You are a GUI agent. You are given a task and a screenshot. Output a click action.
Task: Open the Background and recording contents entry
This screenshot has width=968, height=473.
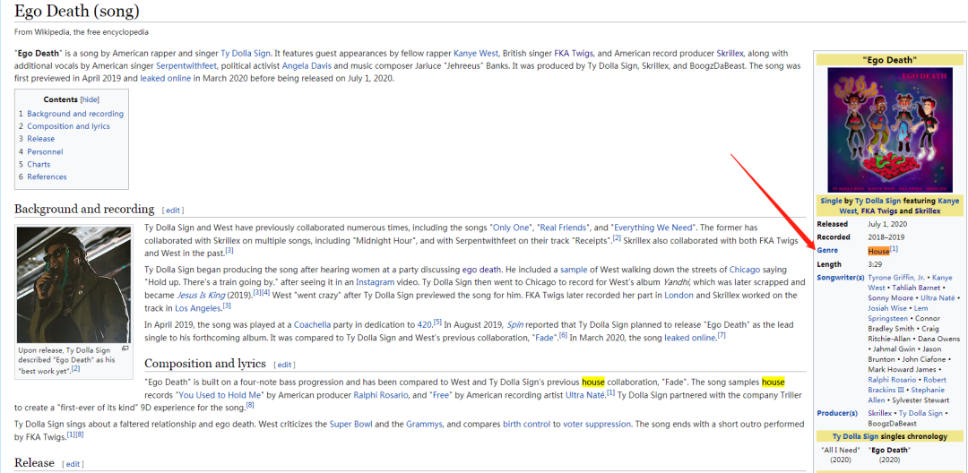coord(75,114)
